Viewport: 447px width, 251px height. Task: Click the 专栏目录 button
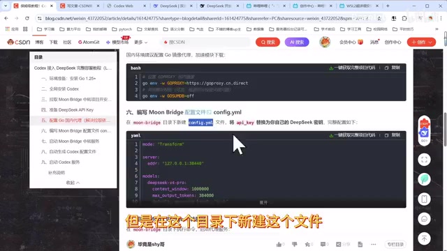[396, 244]
